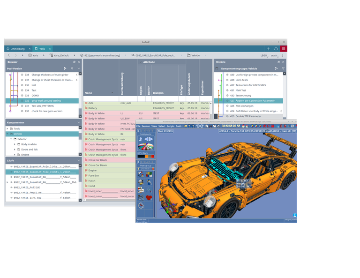Switch to the Anmeldung tab
This screenshot has width=360, height=278.
[x=18, y=49]
